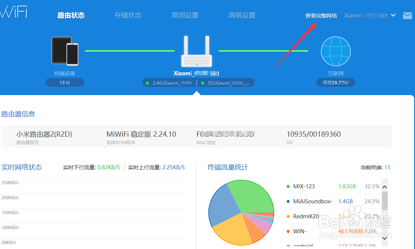Click the 100KB/s chart axis label
415x249 pixels.
[10, 228]
